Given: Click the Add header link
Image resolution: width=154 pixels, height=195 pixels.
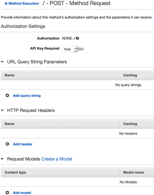Looking at the screenshot, I should [x=23, y=144].
